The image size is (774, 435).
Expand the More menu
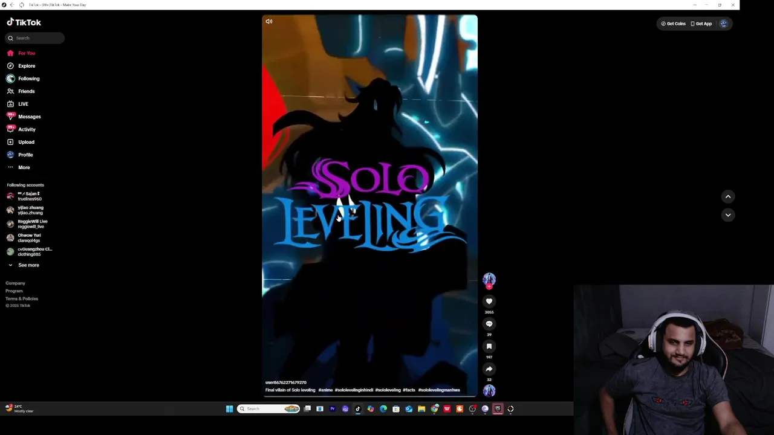pyautogui.click(x=18, y=167)
